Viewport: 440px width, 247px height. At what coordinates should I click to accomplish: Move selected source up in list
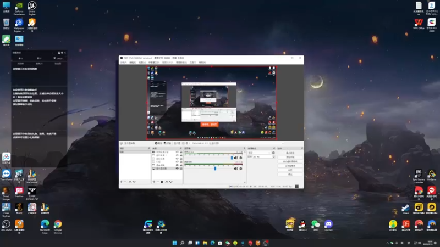[167, 182]
